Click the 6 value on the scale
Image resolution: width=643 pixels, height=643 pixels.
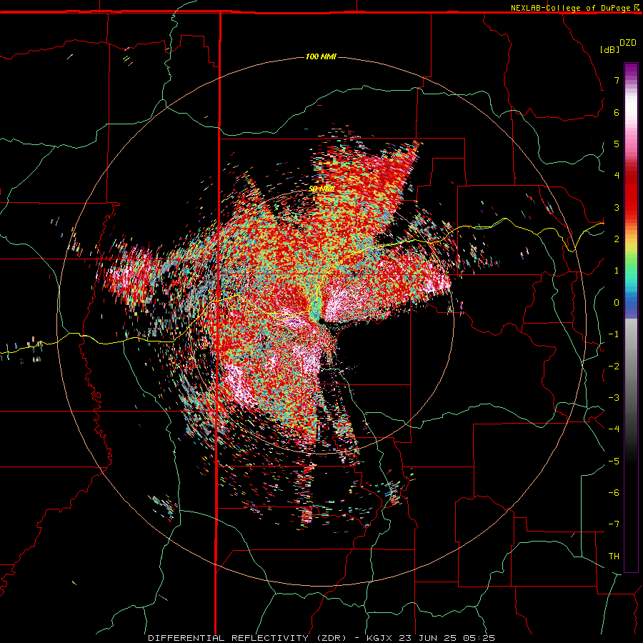click(617, 112)
